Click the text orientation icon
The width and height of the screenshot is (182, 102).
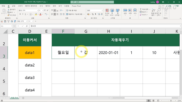tap(61, 10)
